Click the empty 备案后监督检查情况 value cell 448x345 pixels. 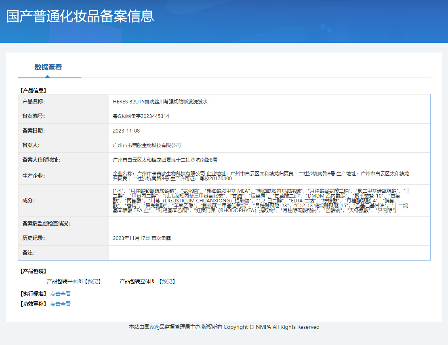point(269,224)
